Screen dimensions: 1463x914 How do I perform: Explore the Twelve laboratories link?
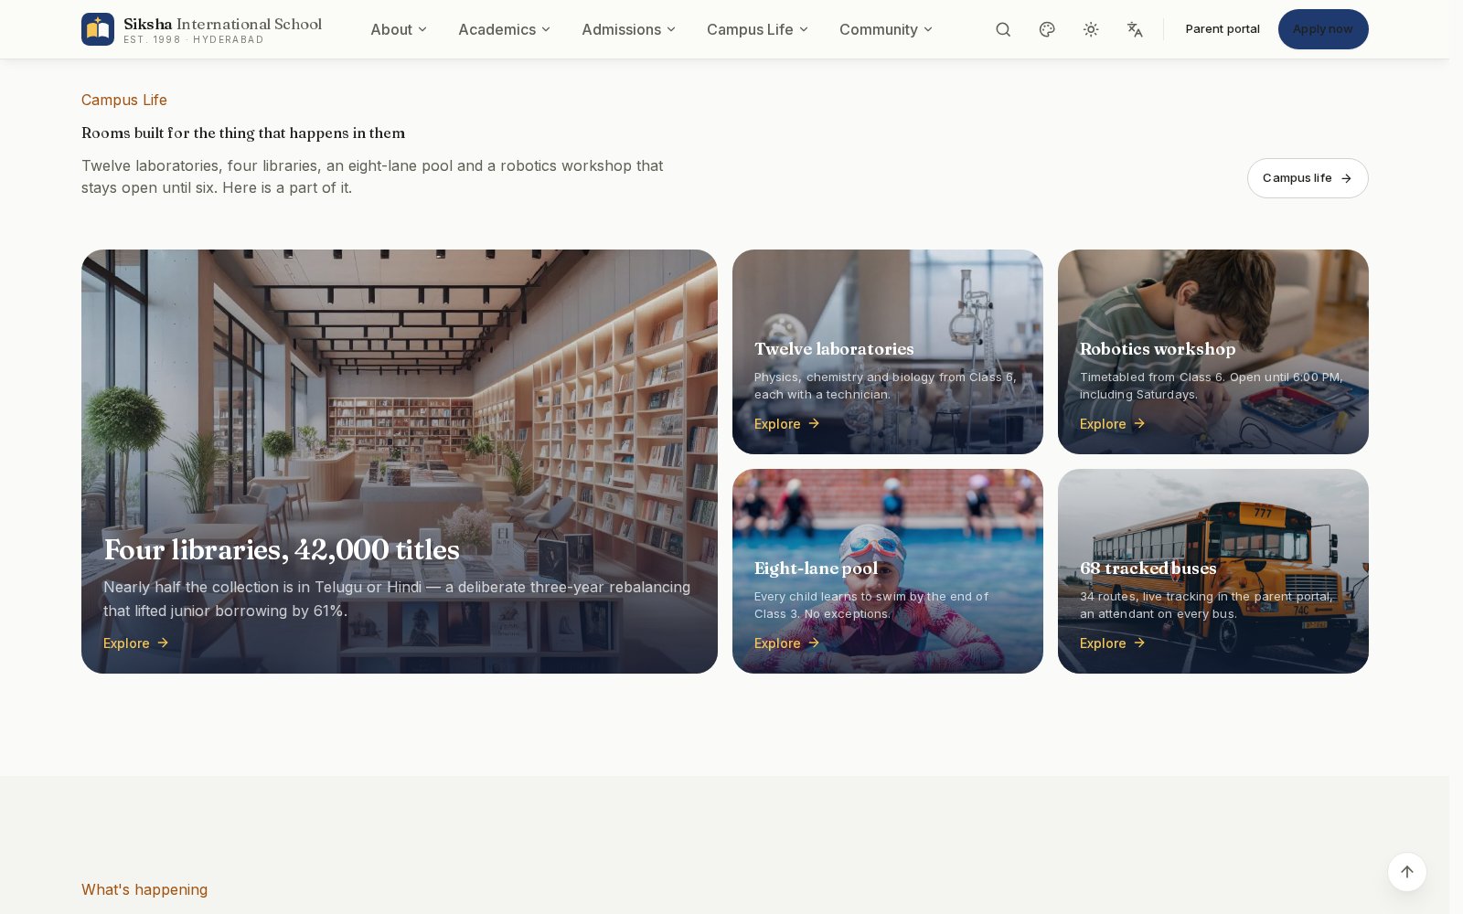[786, 424]
